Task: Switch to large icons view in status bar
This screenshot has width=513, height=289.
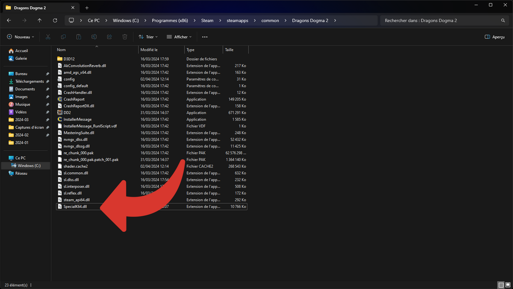Action: (x=507, y=285)
